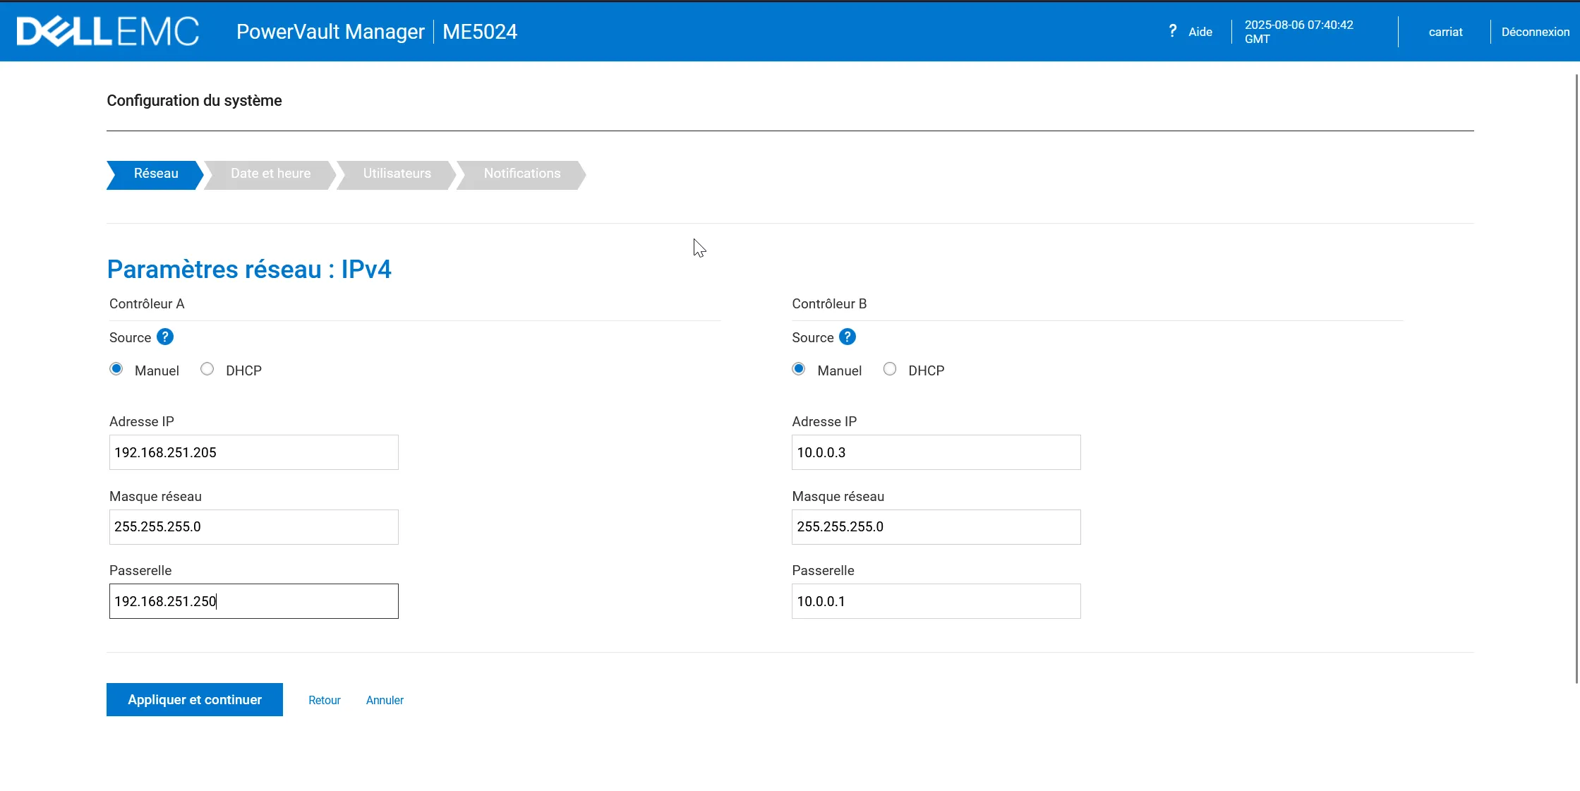Screen dimensions: 1580x791
Task: Go to the Réseau wizard step
Action: coord(155,174)
